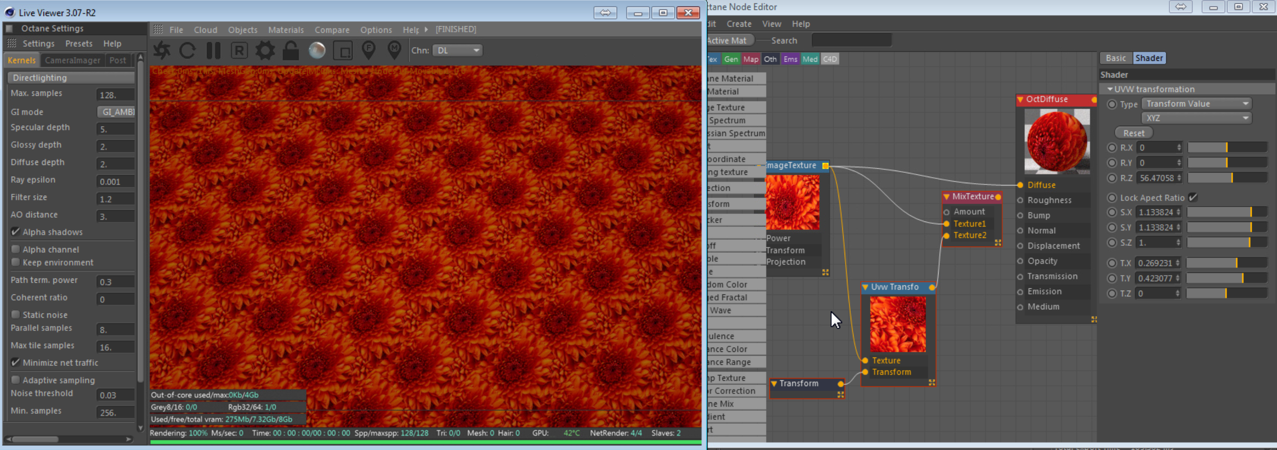Open the Directlighting kernel dropdown

point(71,78)
